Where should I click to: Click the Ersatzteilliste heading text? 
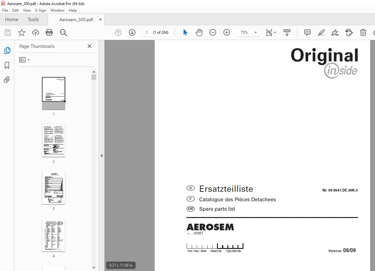pos(226,189)
